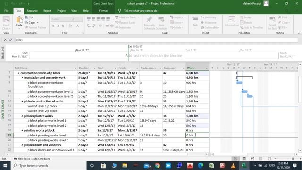Open the notification center icon

point(294,166)
